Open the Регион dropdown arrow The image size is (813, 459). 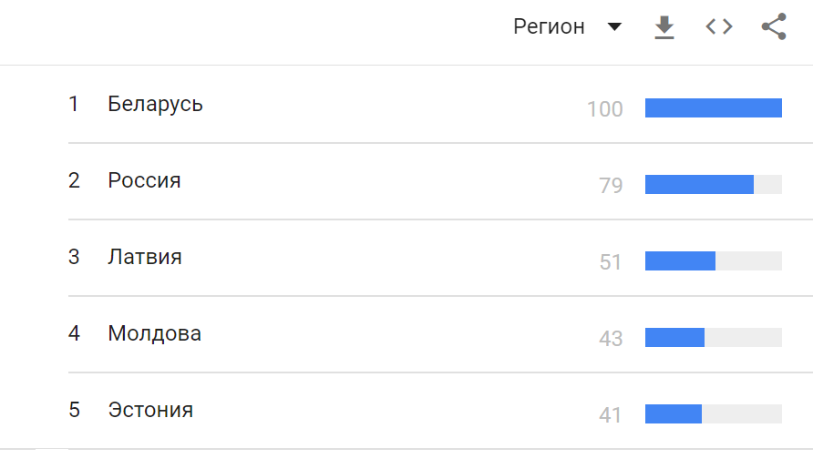tap(614, 27)
